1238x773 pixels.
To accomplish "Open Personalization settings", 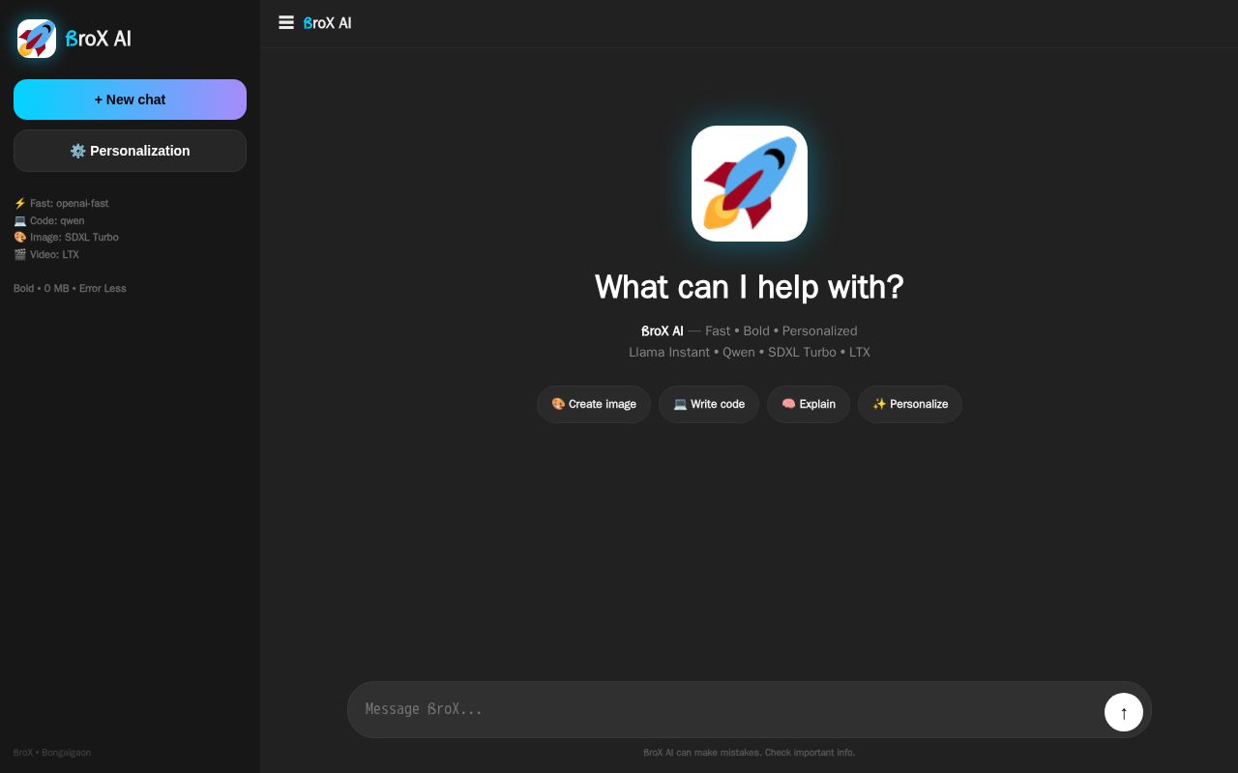I will click(130, 151).
